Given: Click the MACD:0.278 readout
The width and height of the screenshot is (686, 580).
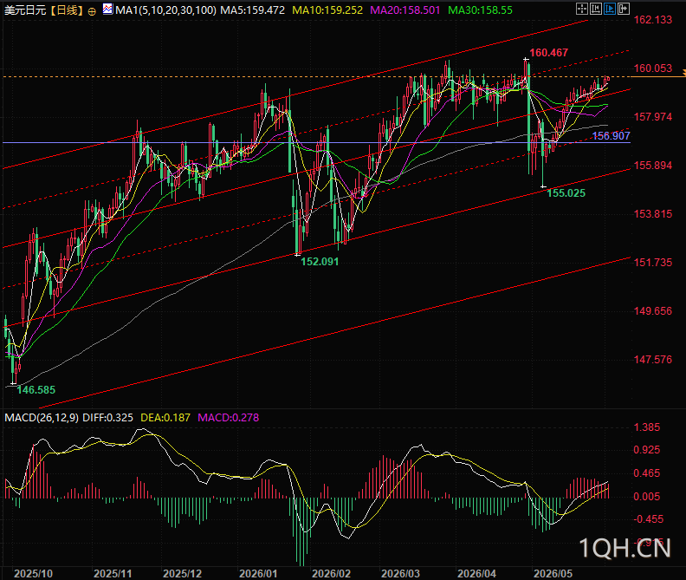Looking at the screenshot, I should 229,418.
